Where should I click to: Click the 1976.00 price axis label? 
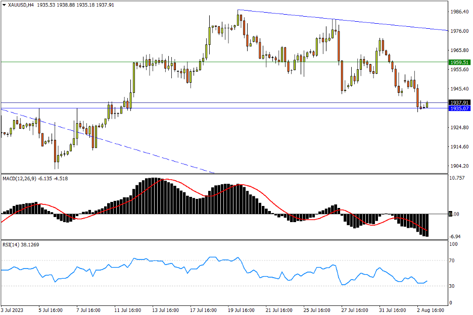coord(459,31)
